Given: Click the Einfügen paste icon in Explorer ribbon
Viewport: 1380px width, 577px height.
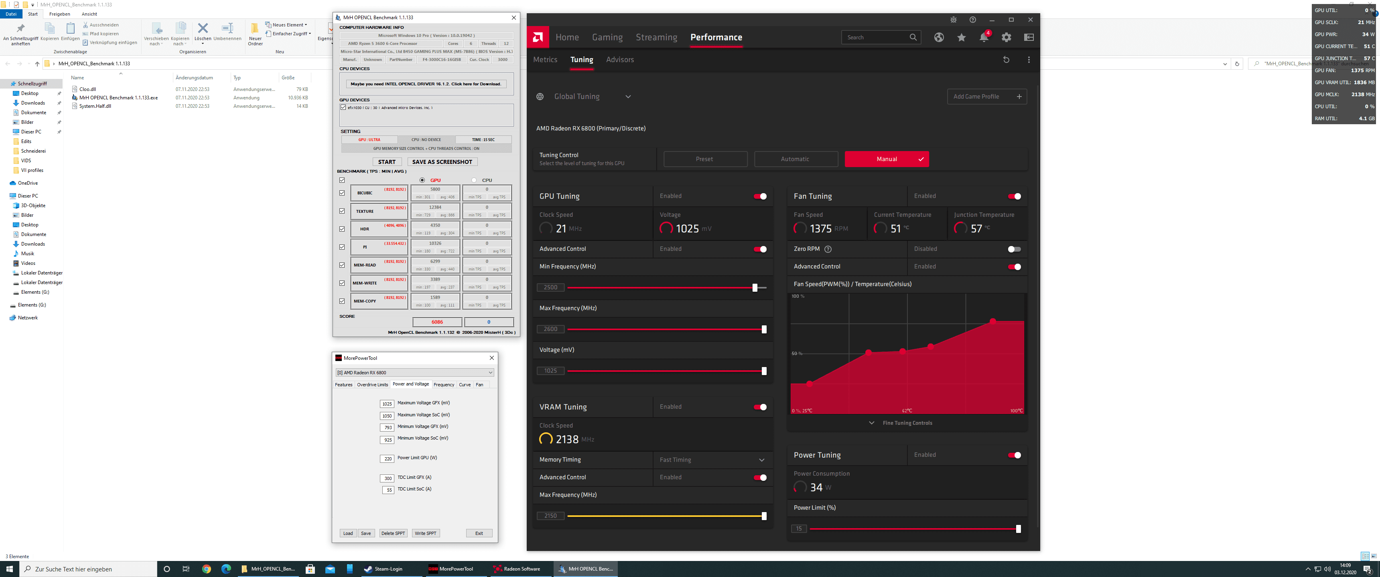Looking at the screenshot, I should coord(70,28).
